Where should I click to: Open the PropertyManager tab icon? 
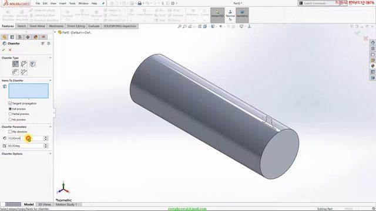pos(12,37)
